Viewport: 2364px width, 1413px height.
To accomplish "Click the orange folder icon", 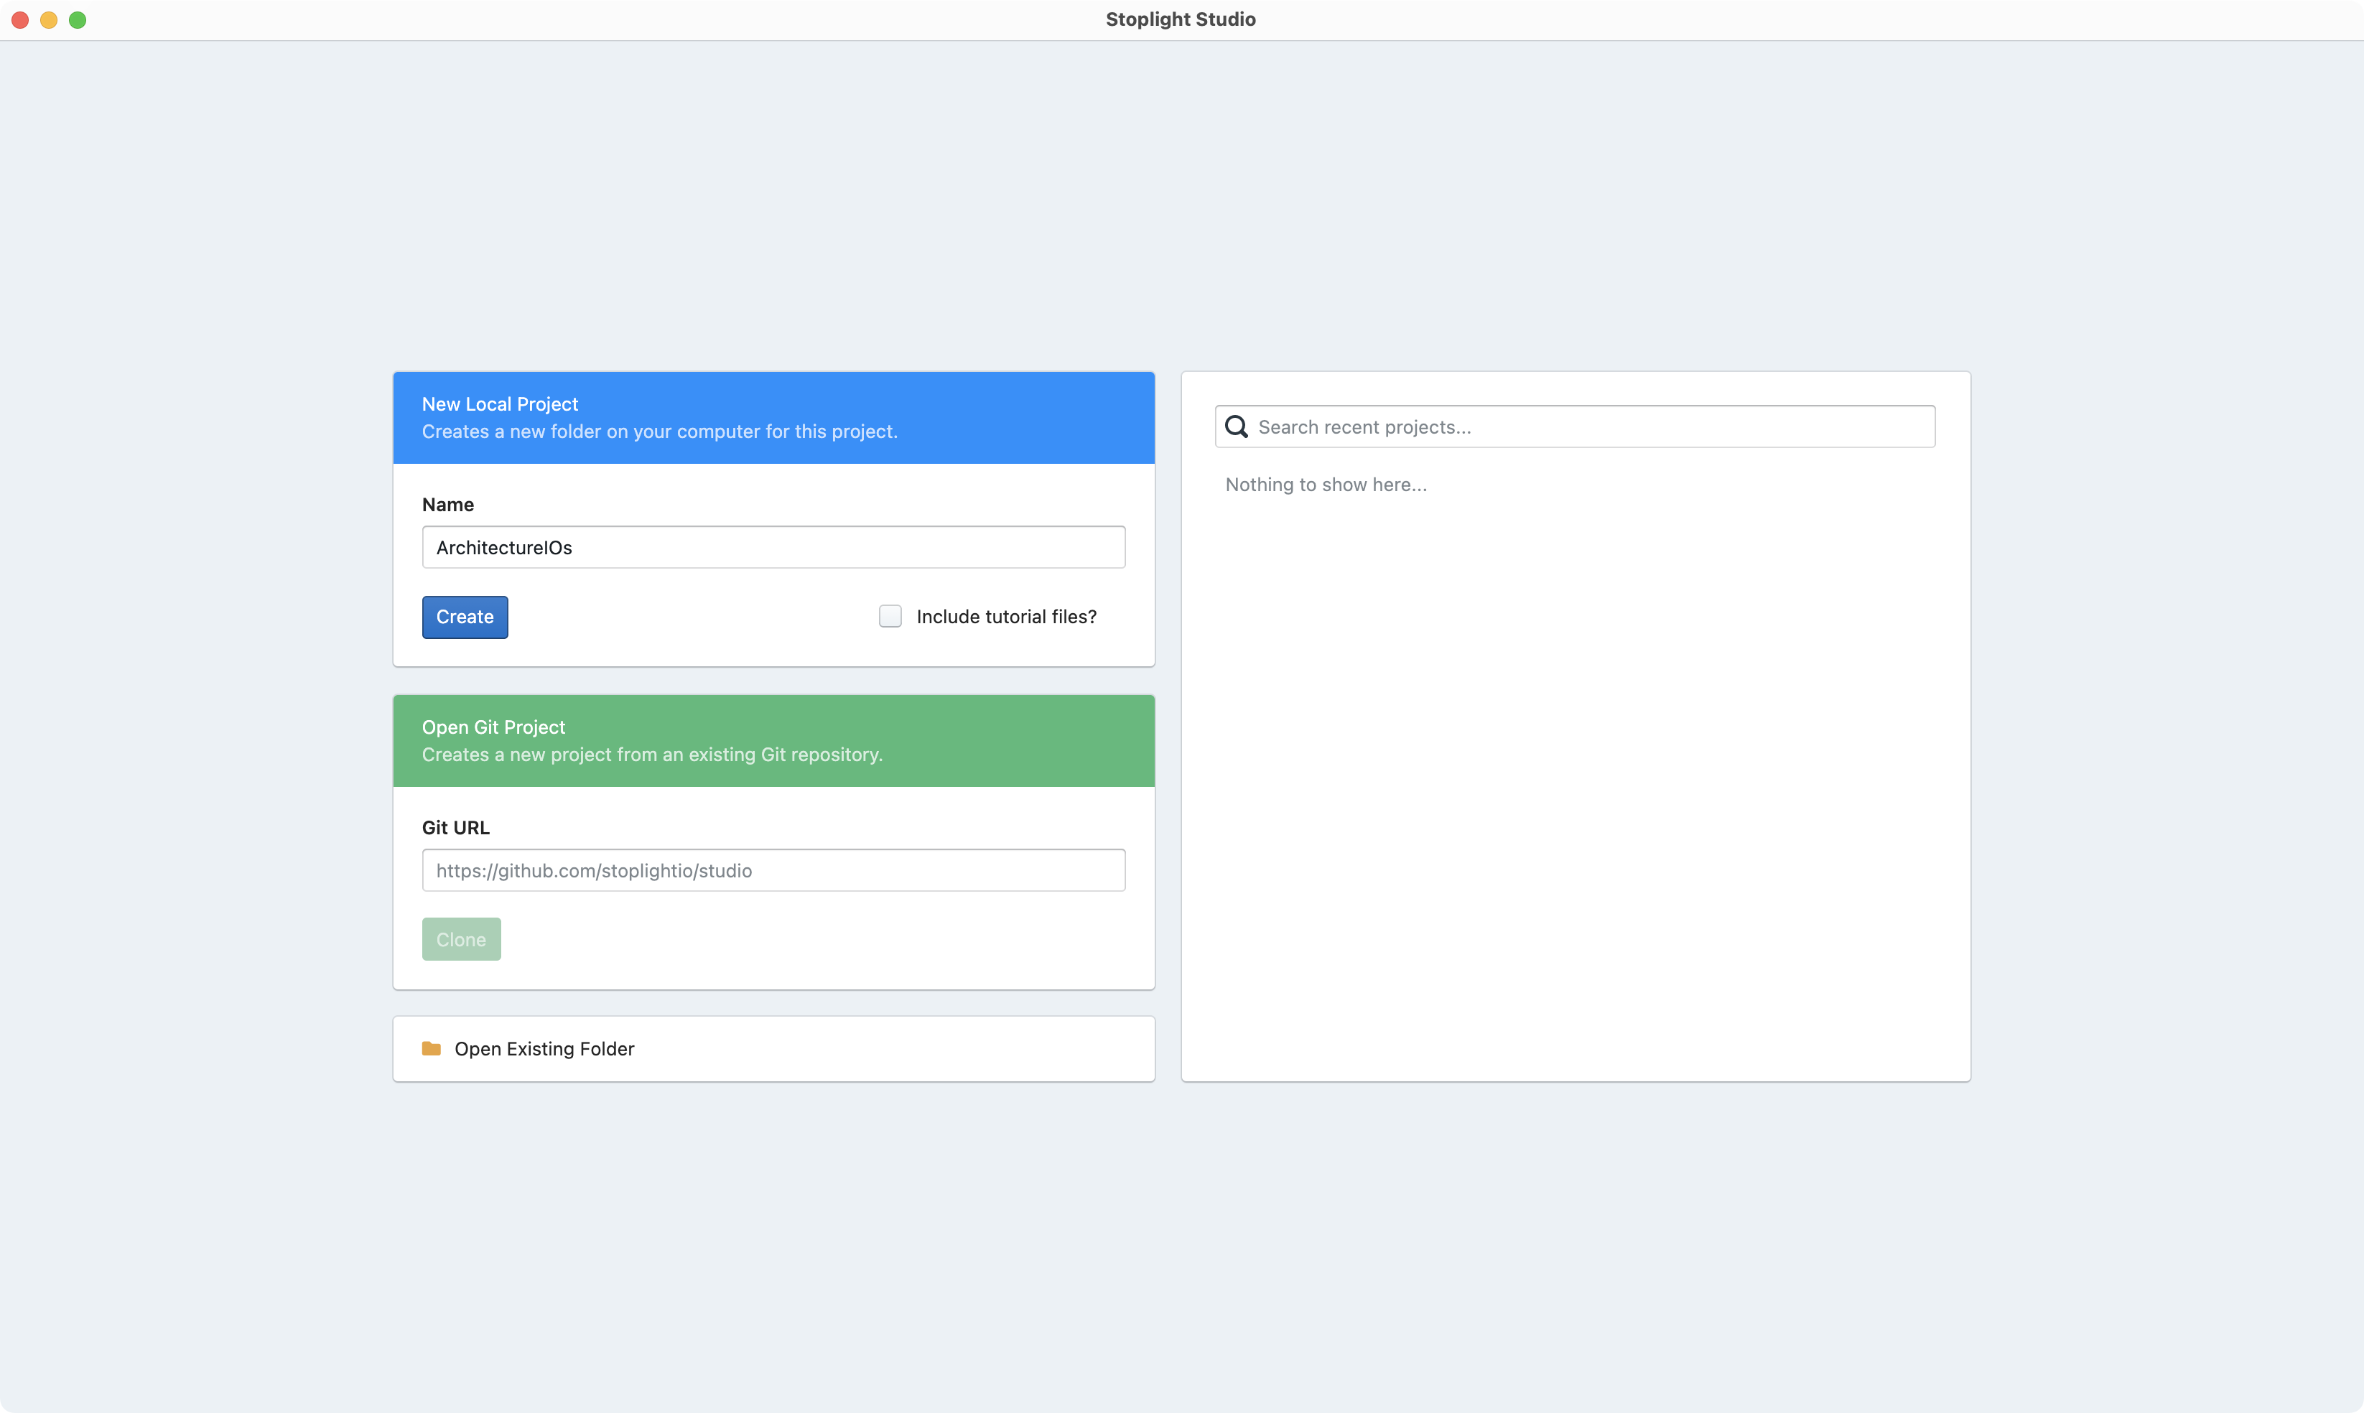I will (432, 1048).
